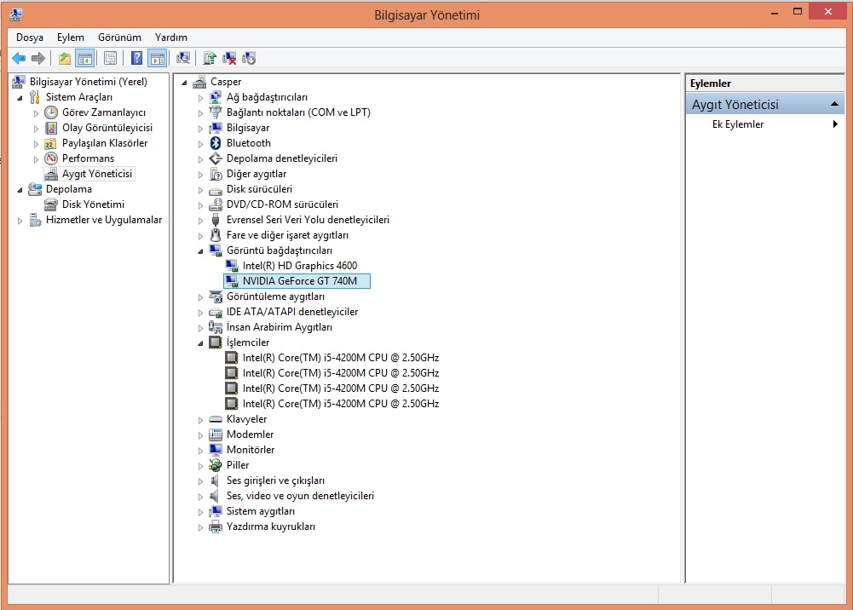Click the Update Driver Software toolbar icon
Viewport: 853px width, 610px height.
210,58
